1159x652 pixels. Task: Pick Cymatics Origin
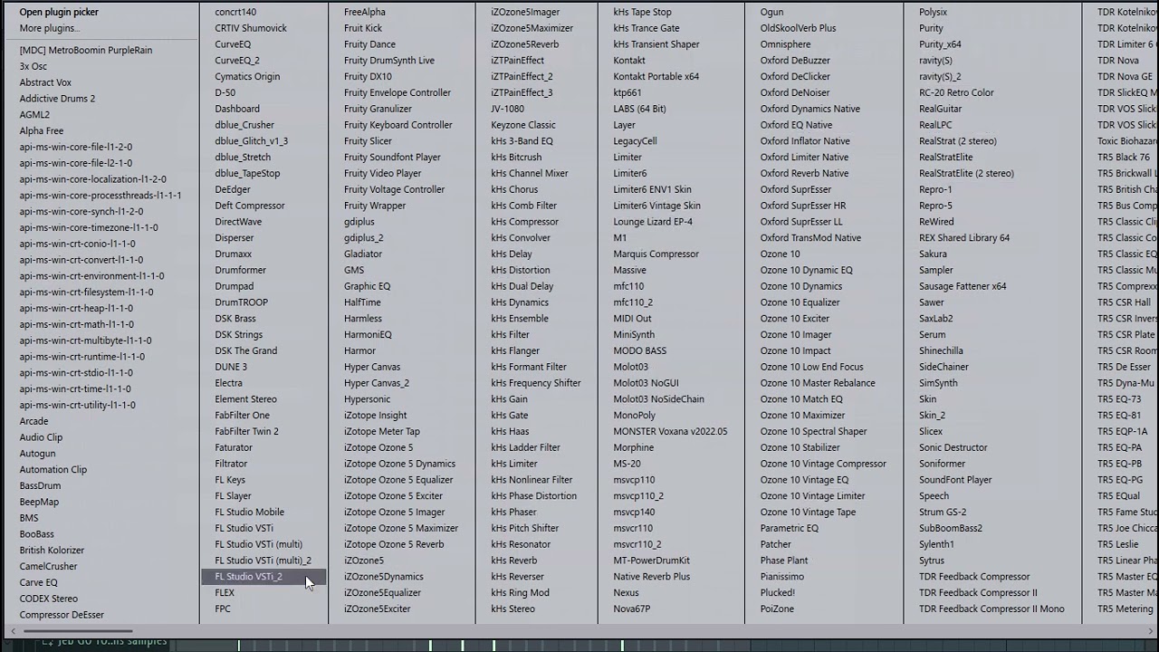click(247, 77)
